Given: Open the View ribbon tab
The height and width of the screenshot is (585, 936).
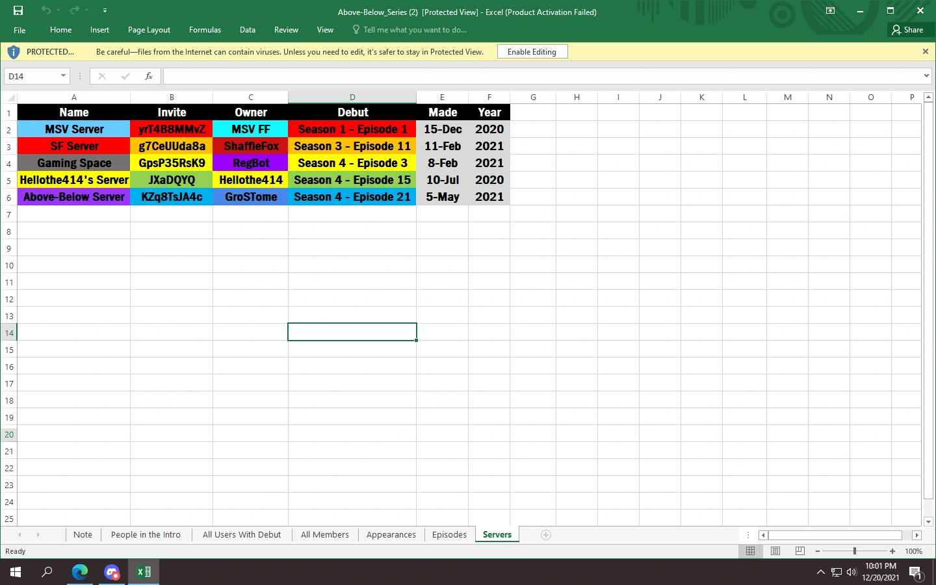Looking at the screenshot, I should pyautogui.click(x=325, y=30).
